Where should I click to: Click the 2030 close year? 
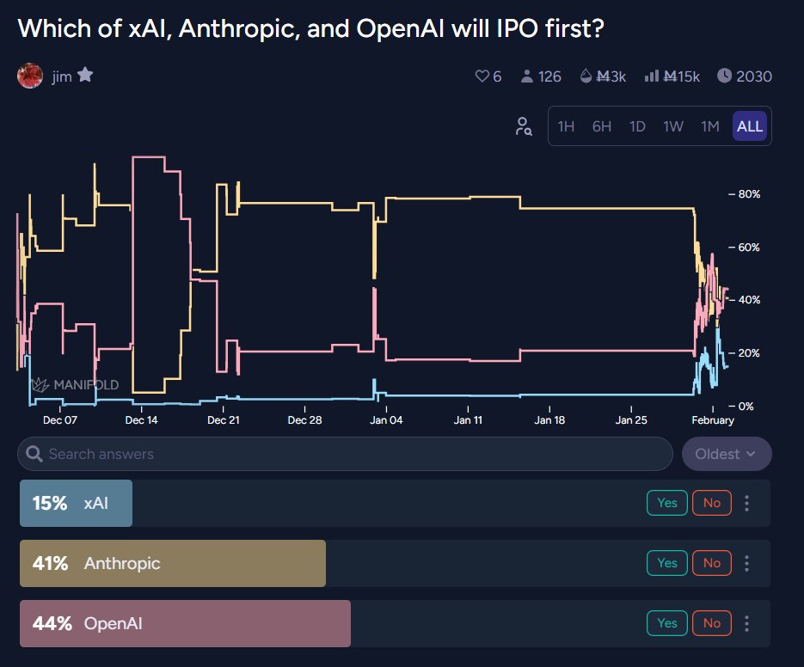click(x=754, y=76)
